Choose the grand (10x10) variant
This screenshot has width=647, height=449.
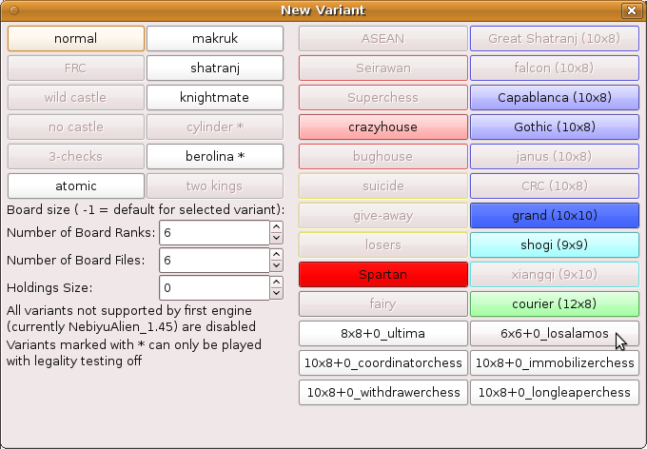[x=555, y=216]
